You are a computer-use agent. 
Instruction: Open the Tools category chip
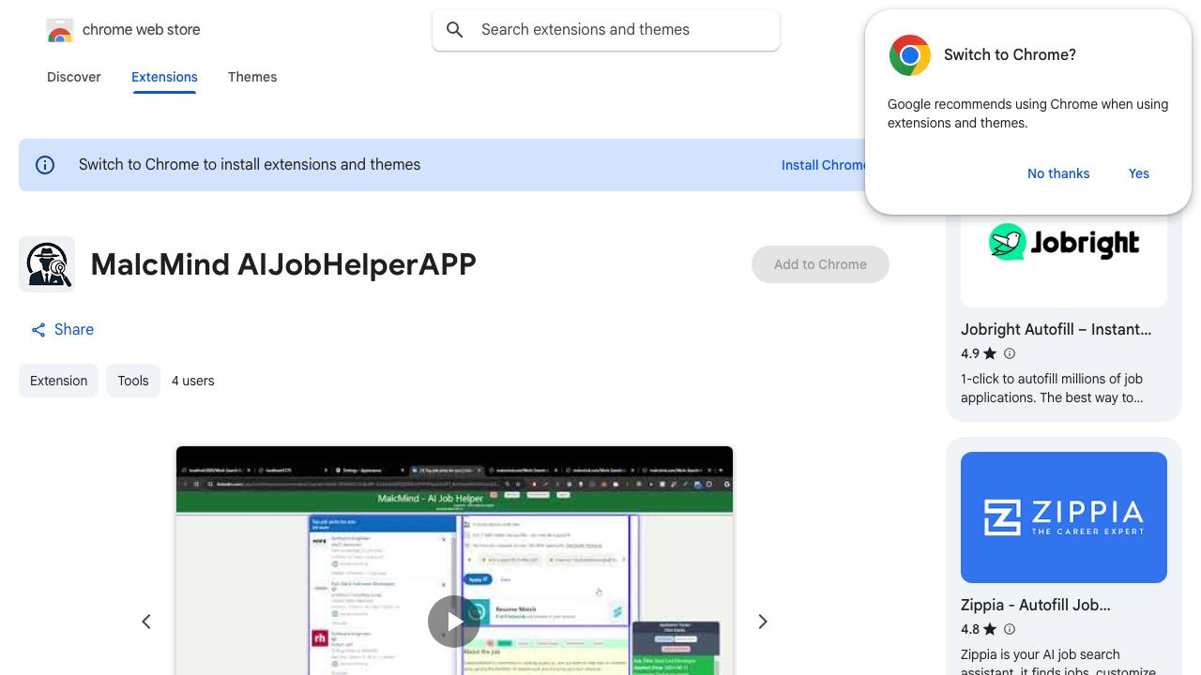click(x=133, y=381)
